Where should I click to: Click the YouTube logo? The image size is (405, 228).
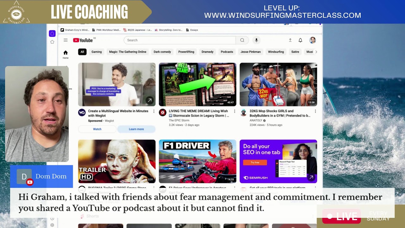pyautogui.click(x=83, y=40)
